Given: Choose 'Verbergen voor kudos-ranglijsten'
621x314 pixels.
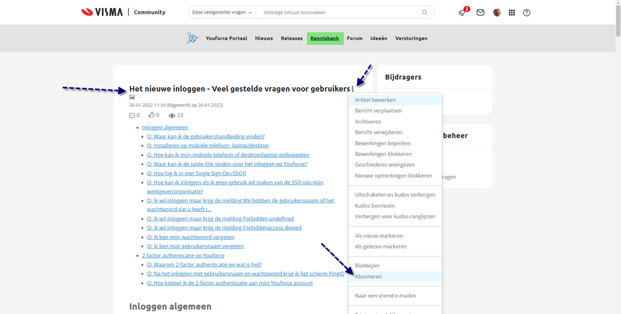Looking at the screenshot, I should point(395,216).
